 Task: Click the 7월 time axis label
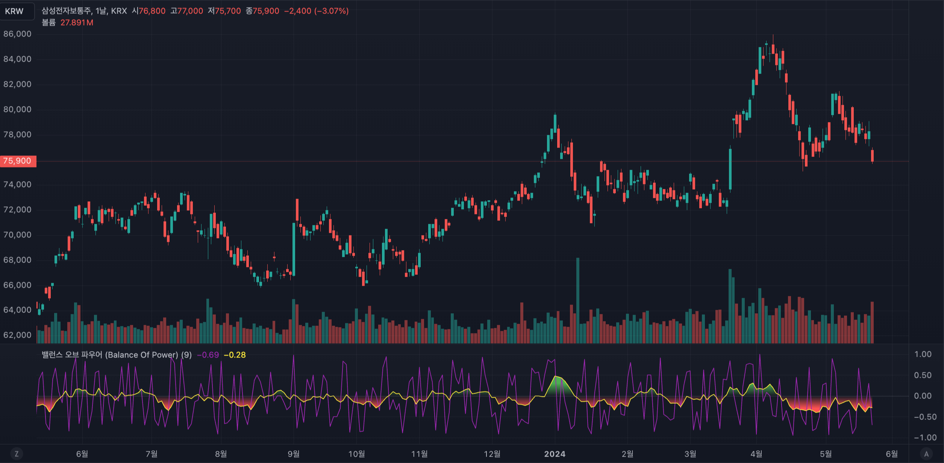pyautogui.click(x=152, y=454)
